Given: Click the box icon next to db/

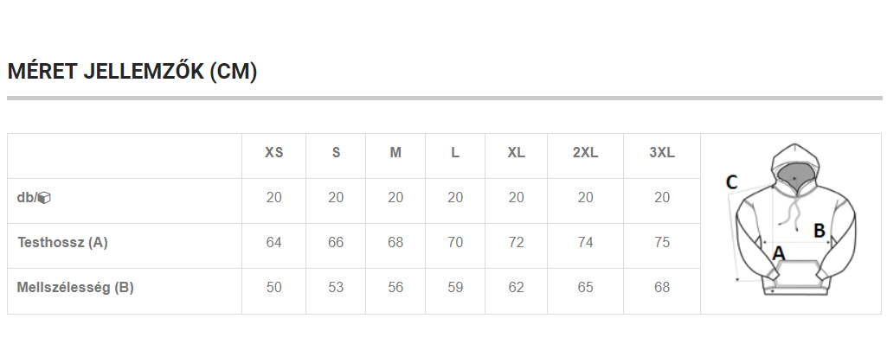Looking at the screenshot, I should pyautogui.click(x=45, y=198).
